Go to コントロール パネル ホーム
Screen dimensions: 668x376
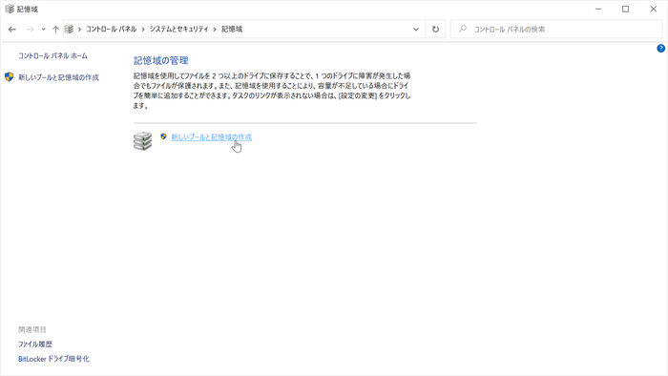point(52,55)
